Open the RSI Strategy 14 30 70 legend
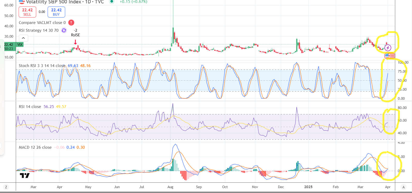412x193 pixels. pyautogui.click(x=39, y=30)
